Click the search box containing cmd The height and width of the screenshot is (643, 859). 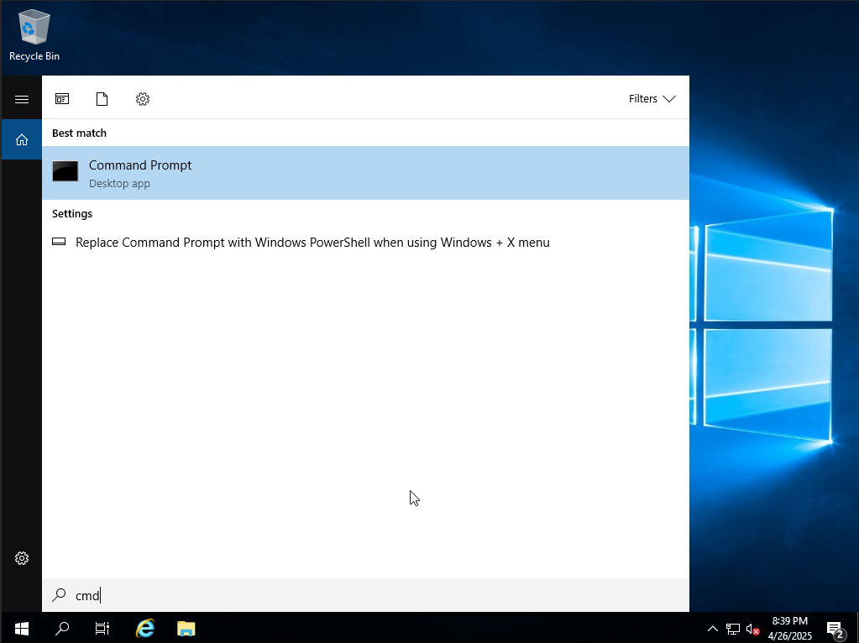click(365, 595)
